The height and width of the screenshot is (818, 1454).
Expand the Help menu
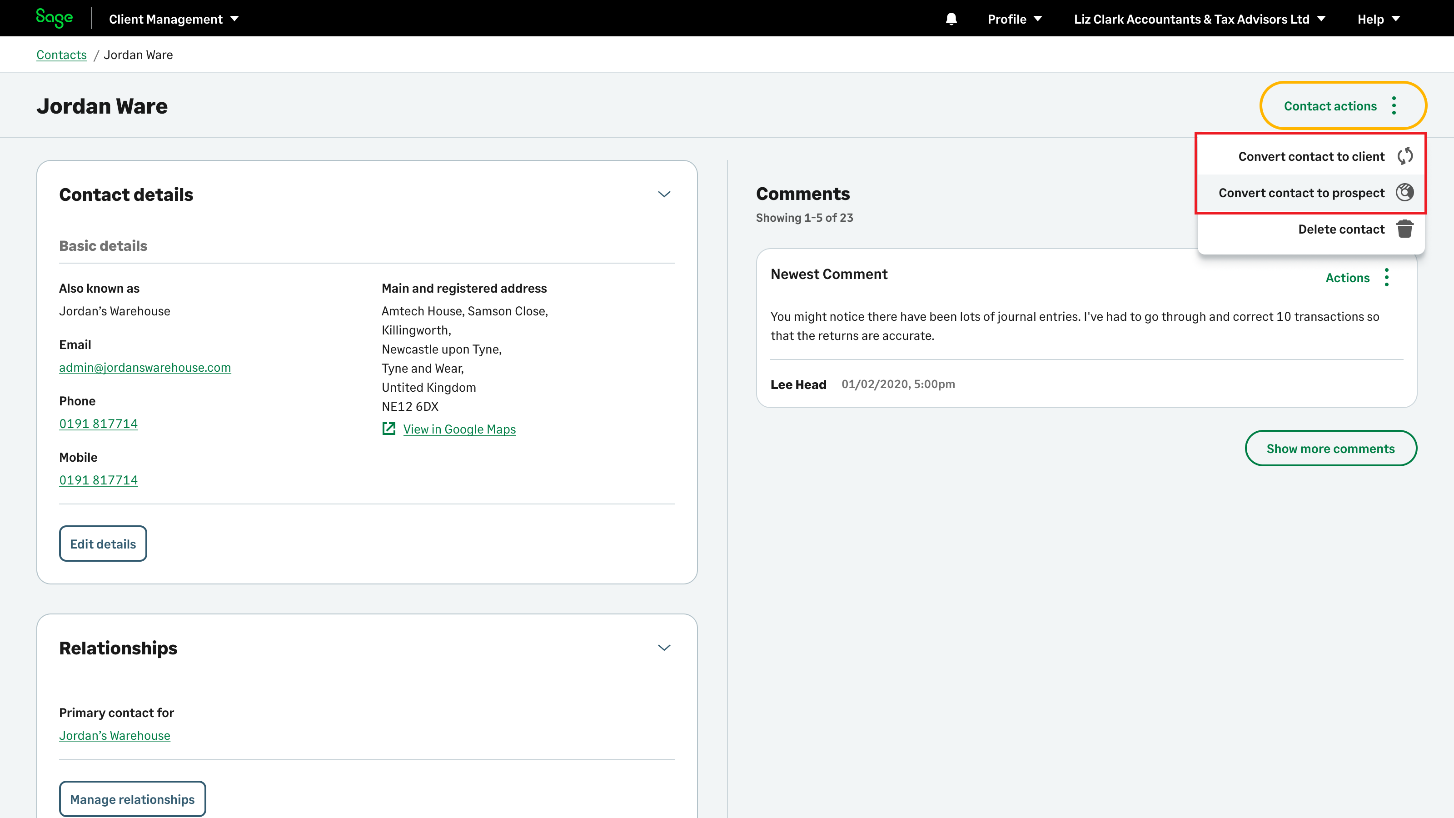click(1378, 19)
